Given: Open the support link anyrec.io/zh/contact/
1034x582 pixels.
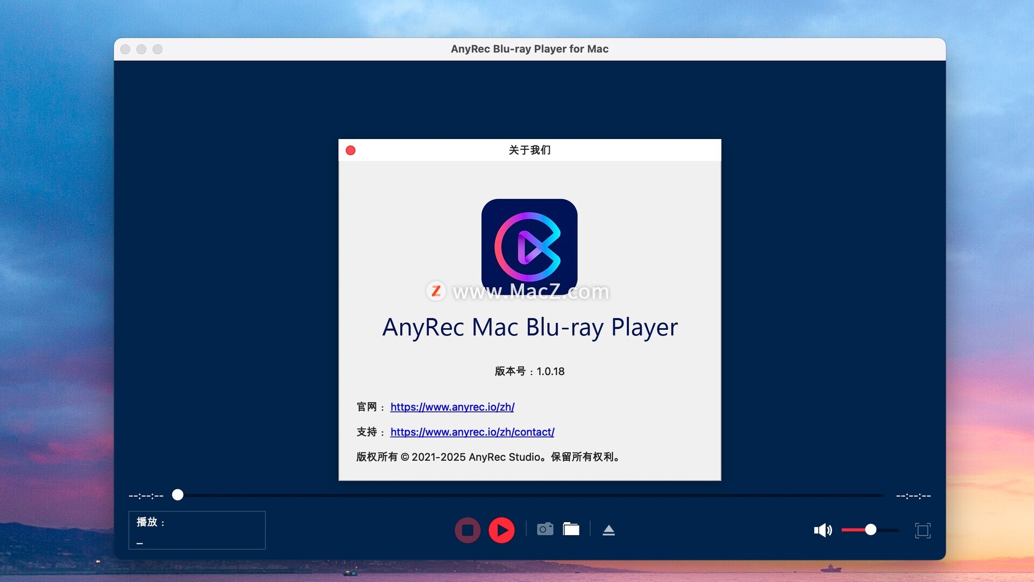Looking at the screenshot, I should (472, 432).
